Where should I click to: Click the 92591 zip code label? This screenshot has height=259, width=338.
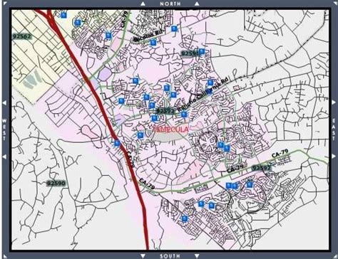pos(190,53)
